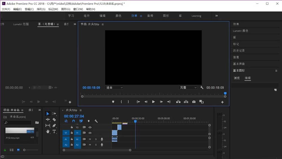Image resolution: width=282 pixels, height=159 pixels.
Task: Play the sequence in Program monitor
Action: [x=153, y=102]
